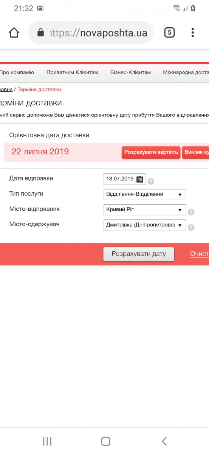Click the 22 липня 2019 delivery date
209x455 pixels.
pyautogui.click(x=40, y=152)
